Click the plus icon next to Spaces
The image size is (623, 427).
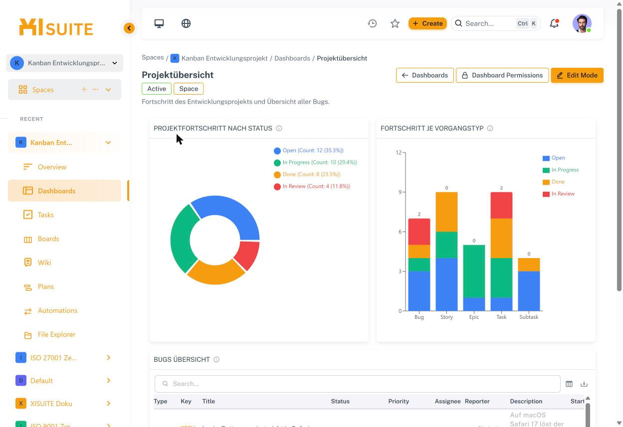coord(84,90)
